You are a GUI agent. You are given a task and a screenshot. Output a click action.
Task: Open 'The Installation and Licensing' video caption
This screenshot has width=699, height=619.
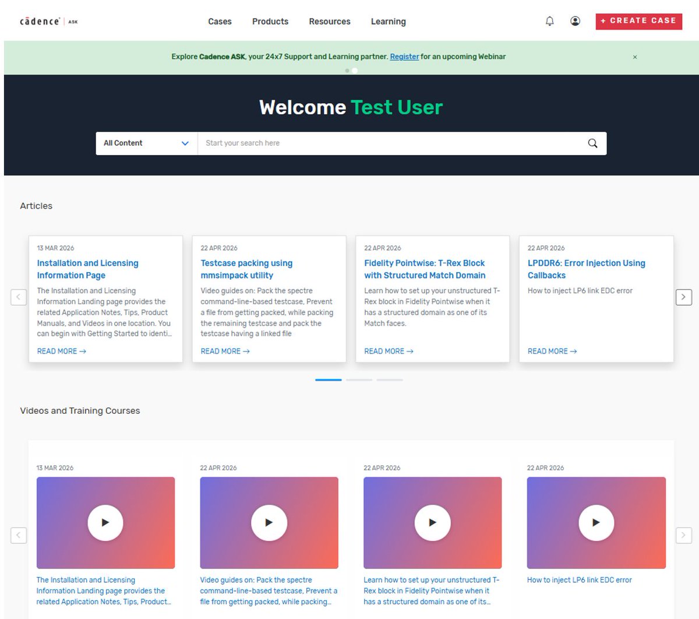pyautogui.click(x=104, y=591)
